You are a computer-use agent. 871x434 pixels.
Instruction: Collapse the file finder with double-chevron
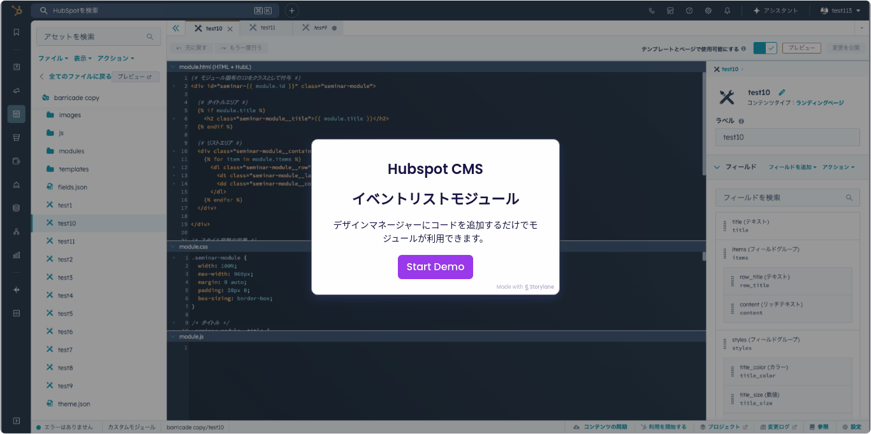click(176, 28)
